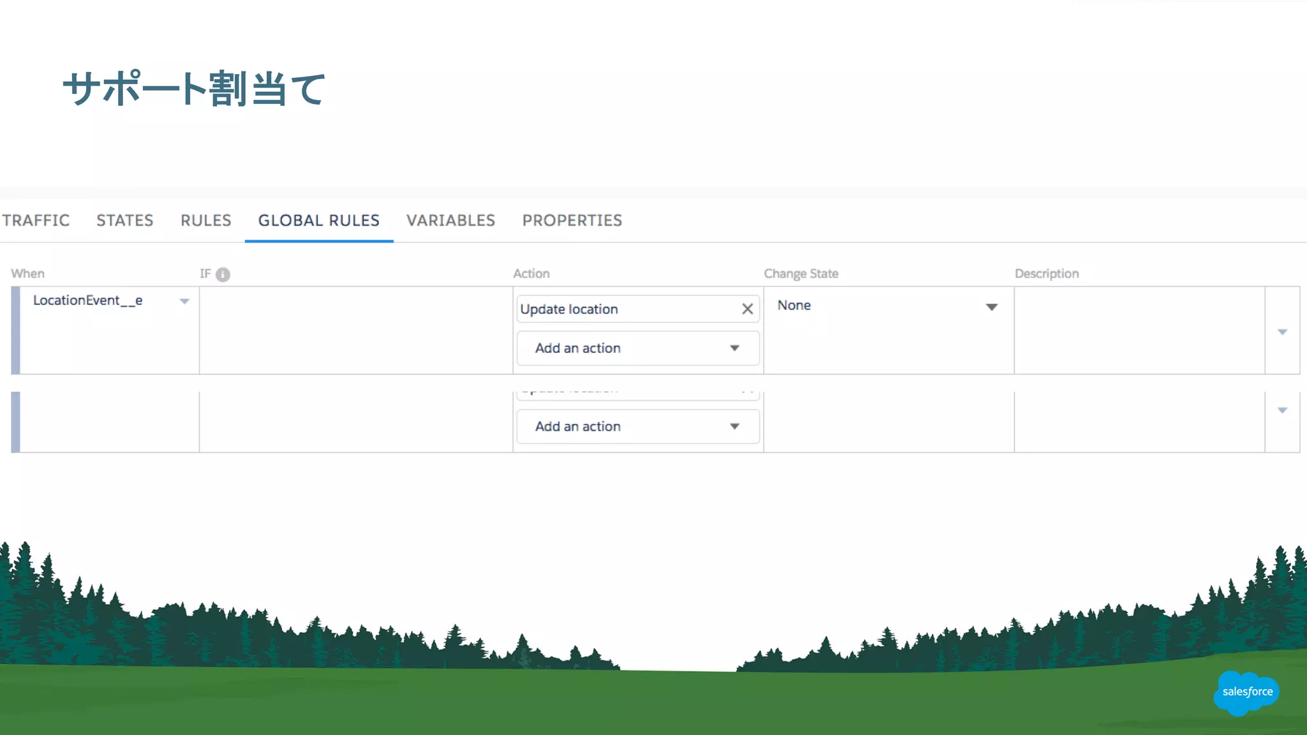Image resolution: width=1307 pixels, height=735 pixels.
Task: Open the first rule row options arrow
Action: tap(1282, 332)
